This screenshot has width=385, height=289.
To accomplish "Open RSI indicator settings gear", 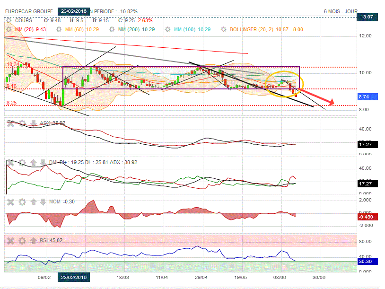I will point(22,241).
